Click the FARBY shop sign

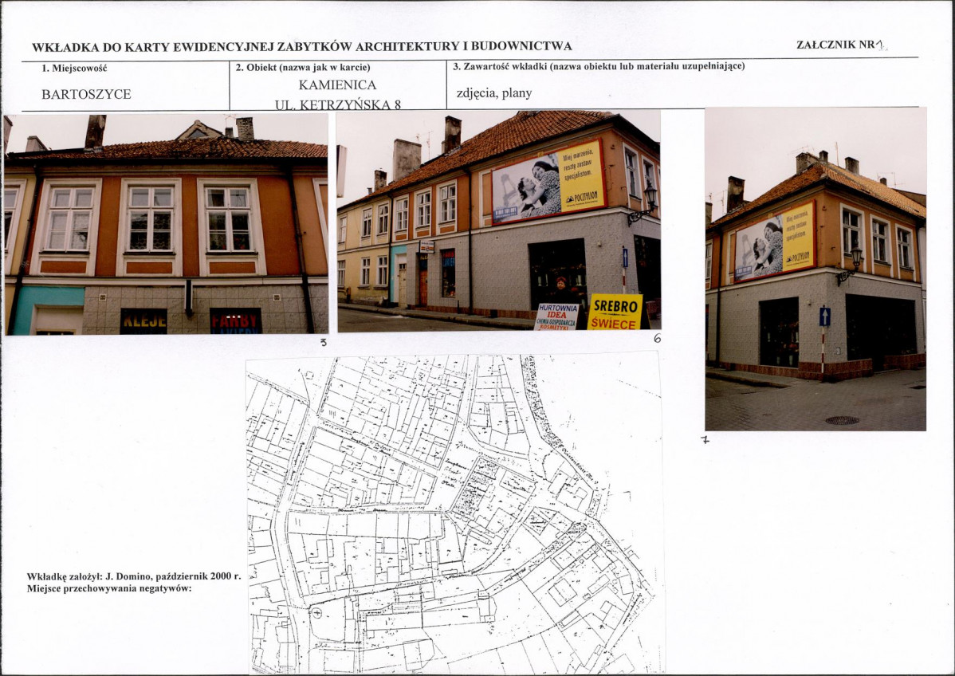pyautogui.click(x=236, y=321)
